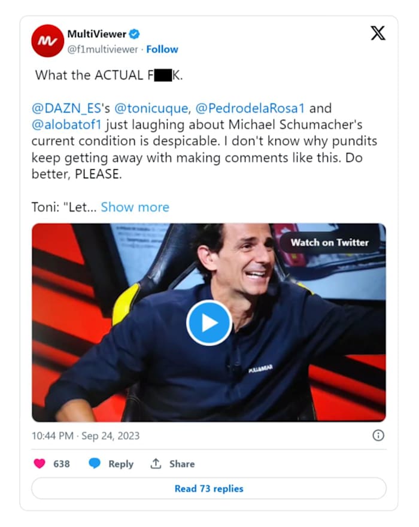Screen dimensions: 419x527
Task: Click the Watch on Twitter button
Action: click(330, 242)
